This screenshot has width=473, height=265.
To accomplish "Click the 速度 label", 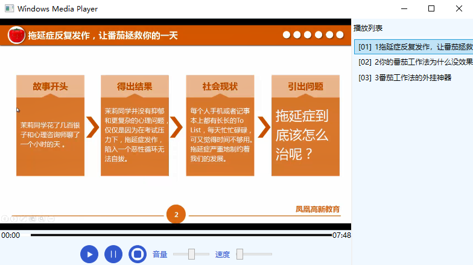I will 223,255.
